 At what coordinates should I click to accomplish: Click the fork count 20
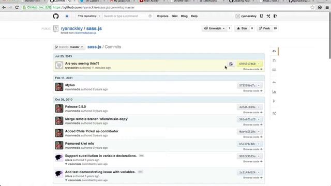(275, 28)
